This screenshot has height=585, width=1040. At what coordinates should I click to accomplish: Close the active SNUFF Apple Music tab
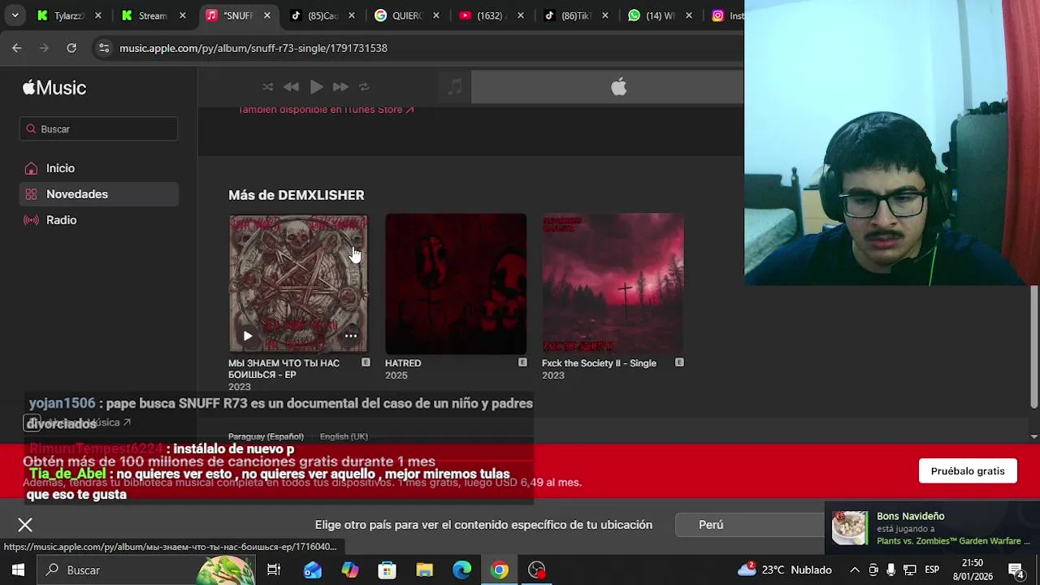(267, 15)
